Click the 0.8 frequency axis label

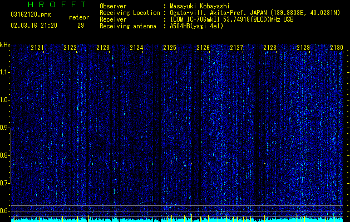point(4,155)
